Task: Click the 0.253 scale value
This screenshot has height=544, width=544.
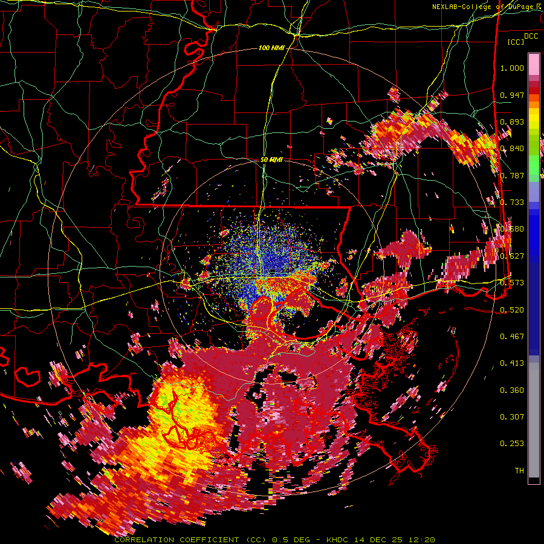Action: click(512, 444)
